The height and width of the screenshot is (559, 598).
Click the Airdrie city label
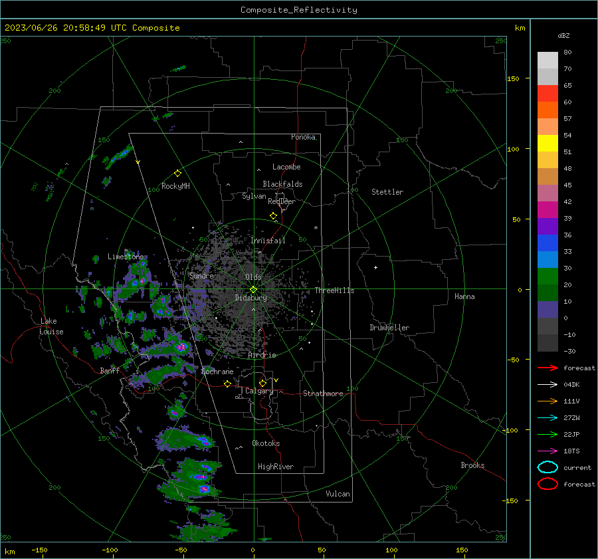point(262,355)
